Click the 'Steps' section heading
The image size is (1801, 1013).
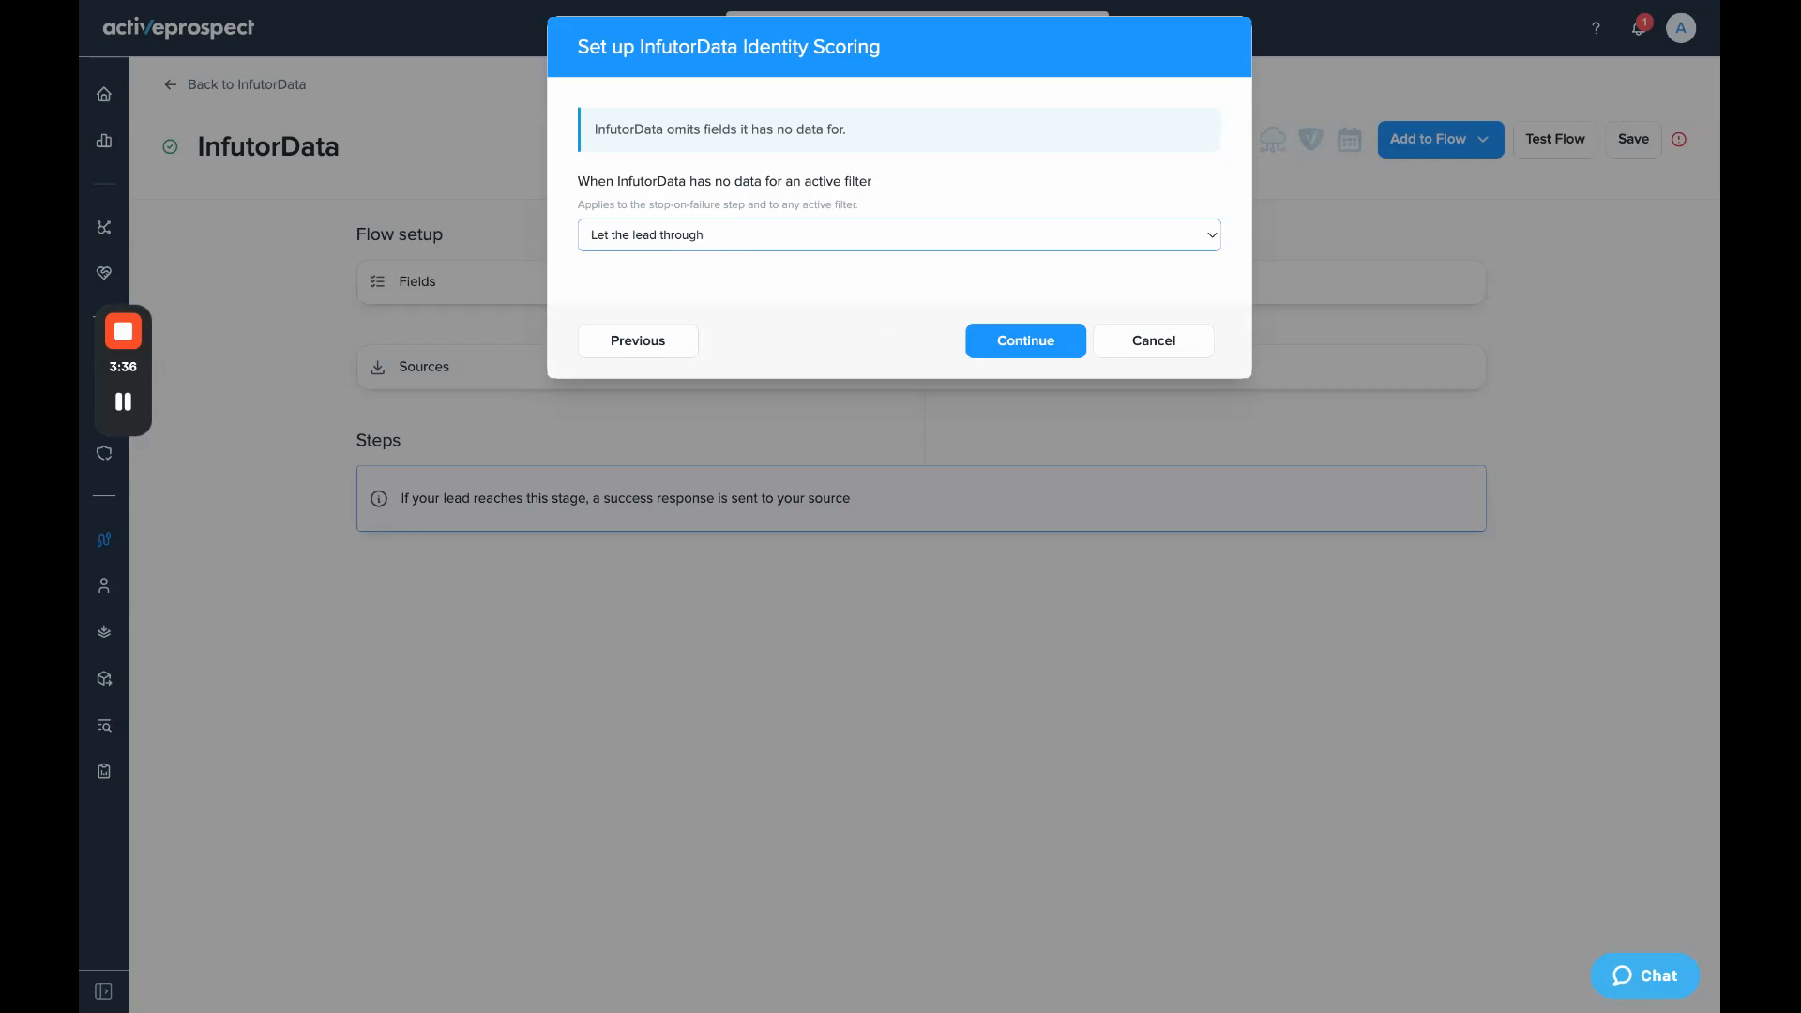tap(378, 441)
